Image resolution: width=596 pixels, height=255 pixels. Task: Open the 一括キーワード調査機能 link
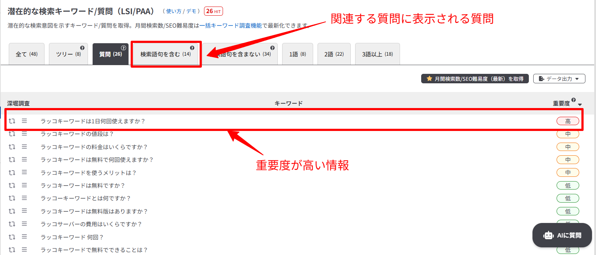[231, 25]
